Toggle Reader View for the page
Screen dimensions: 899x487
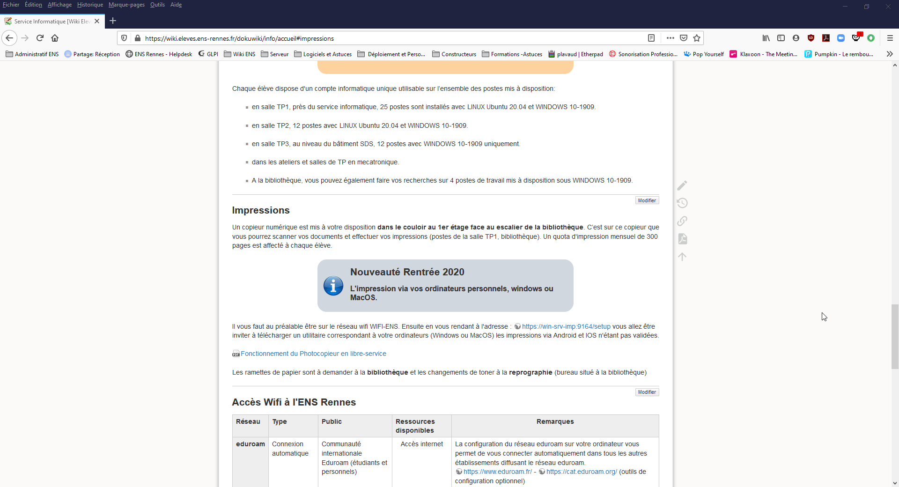(x=652, y=38)
